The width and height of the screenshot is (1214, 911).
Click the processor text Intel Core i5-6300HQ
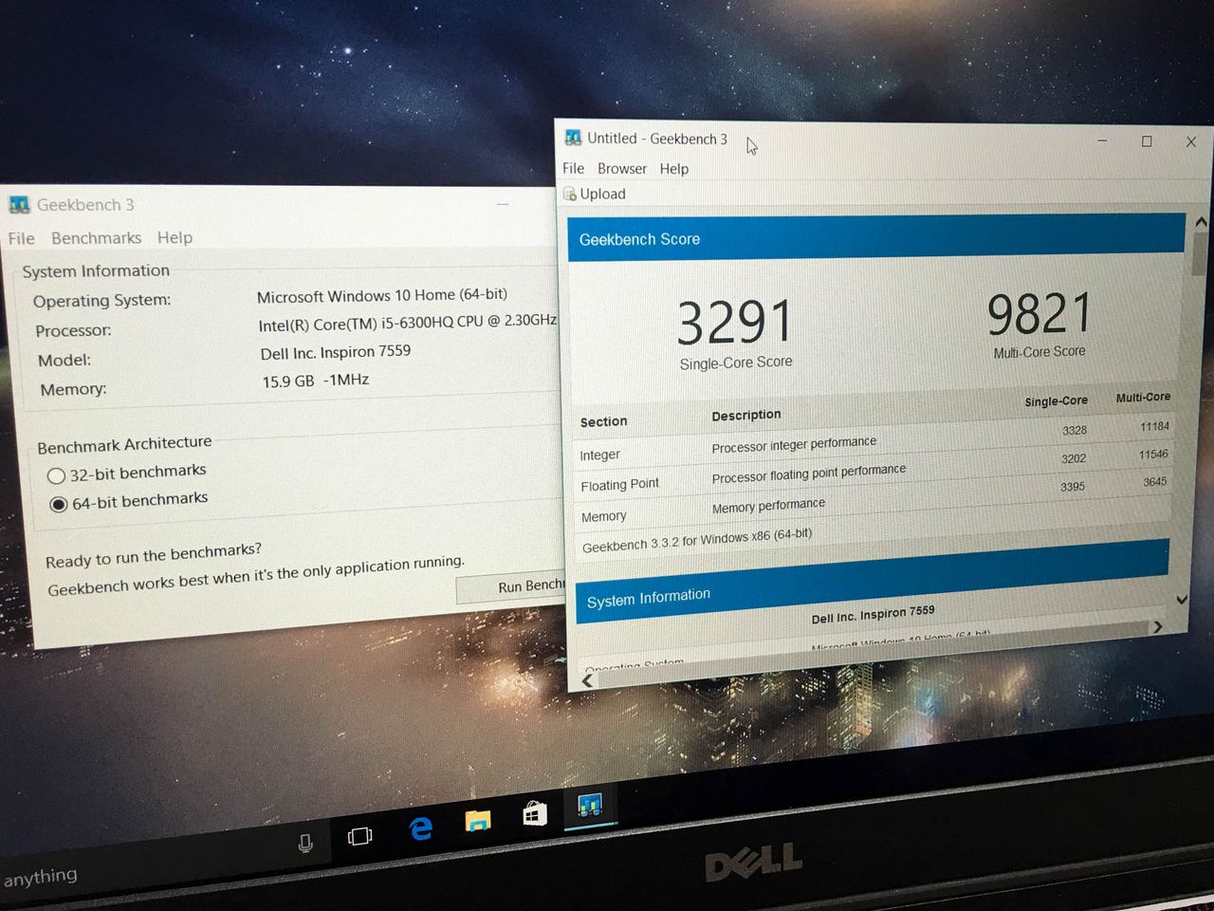point(408,323)
